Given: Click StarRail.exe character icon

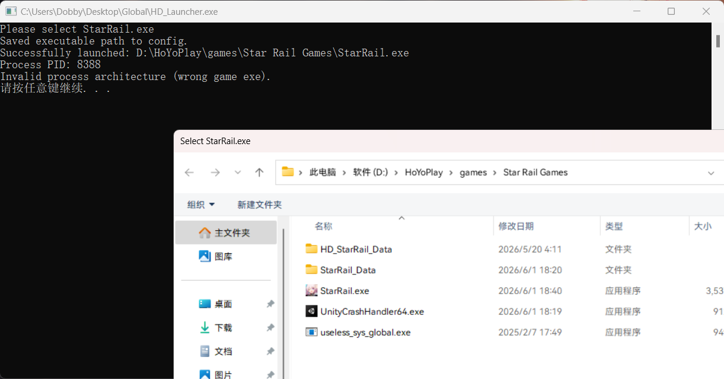Looking at the screenshot, I should (311, 290).
